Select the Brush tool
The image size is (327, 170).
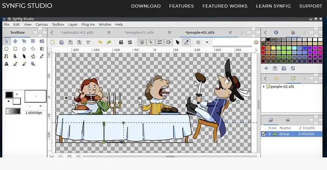click(x=24, y=64)
